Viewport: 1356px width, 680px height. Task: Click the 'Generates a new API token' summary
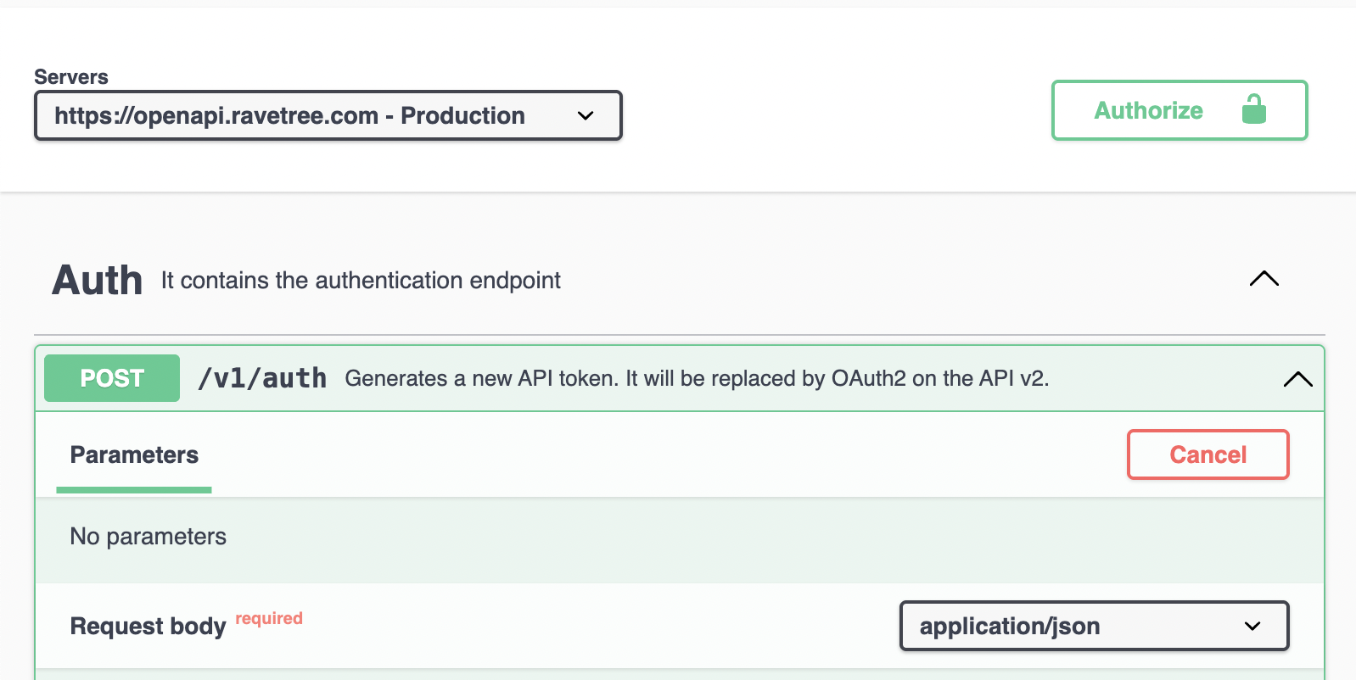[x=696, y=378]
